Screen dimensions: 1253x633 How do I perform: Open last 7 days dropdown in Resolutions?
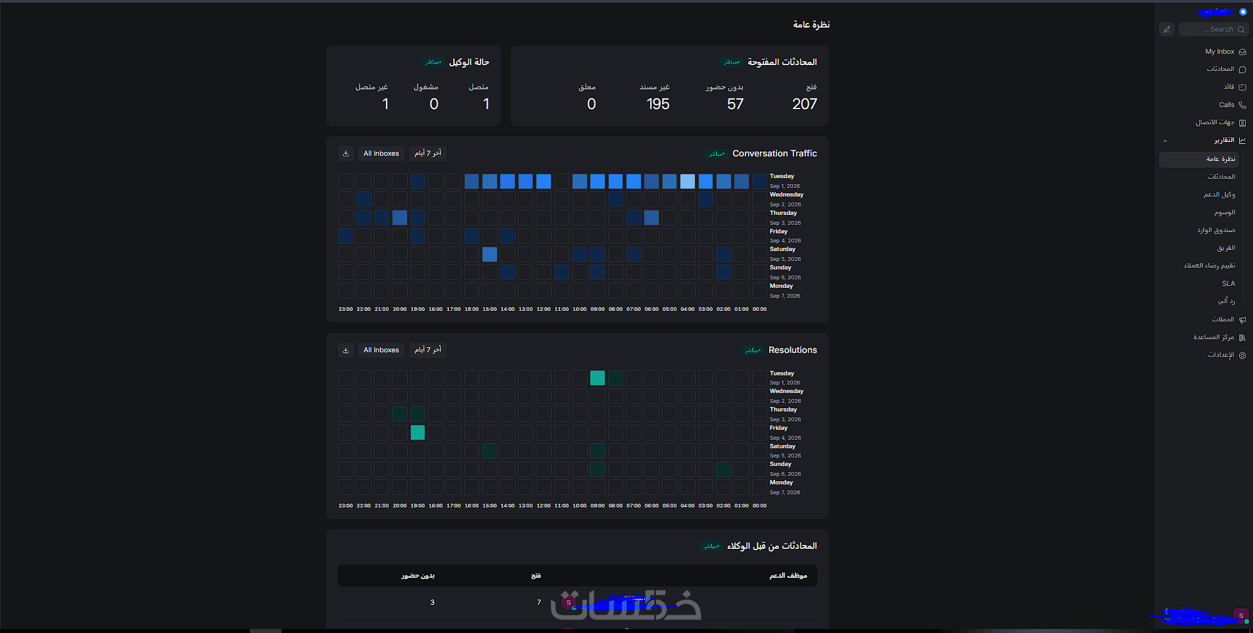click(x=428, y=350)
